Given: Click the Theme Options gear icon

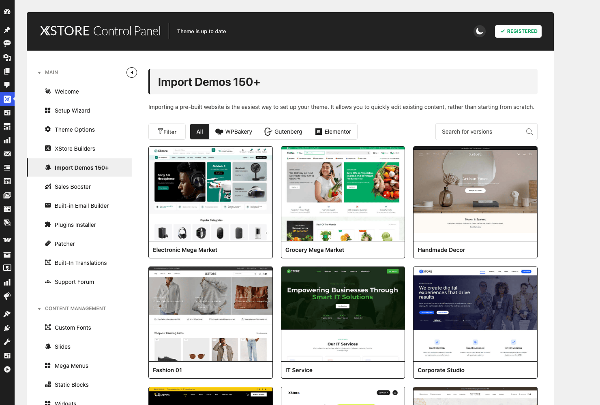Looking at the screenshot, I should tap(48, 129).
